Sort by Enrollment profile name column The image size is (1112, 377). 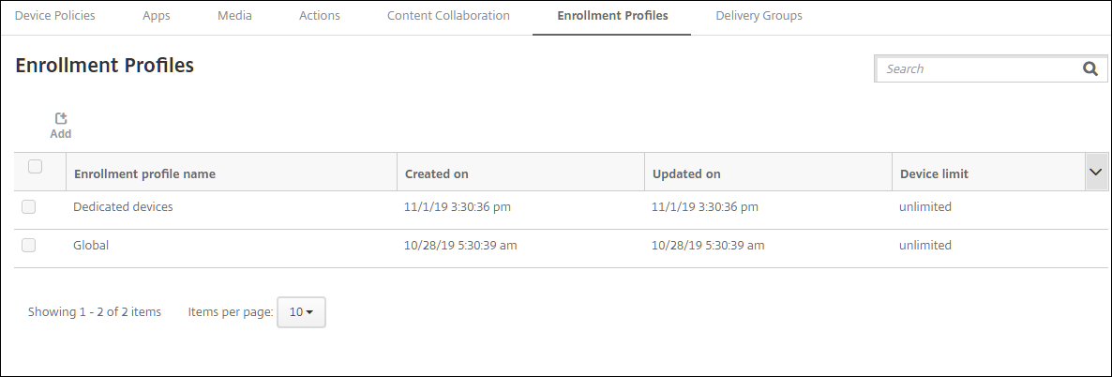coord(144,174)
